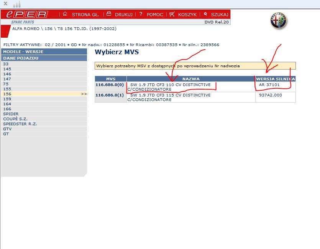Click the FILTRY AKTYWNE label
This screenshot has height=249, width=320.
point(23,45)
